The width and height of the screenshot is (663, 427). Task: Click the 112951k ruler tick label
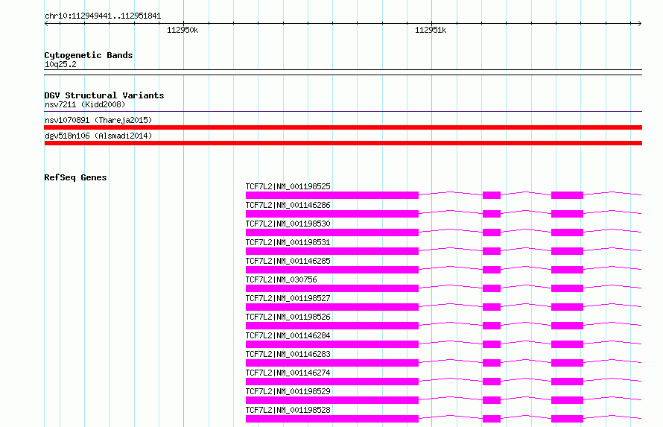[431, 30]
